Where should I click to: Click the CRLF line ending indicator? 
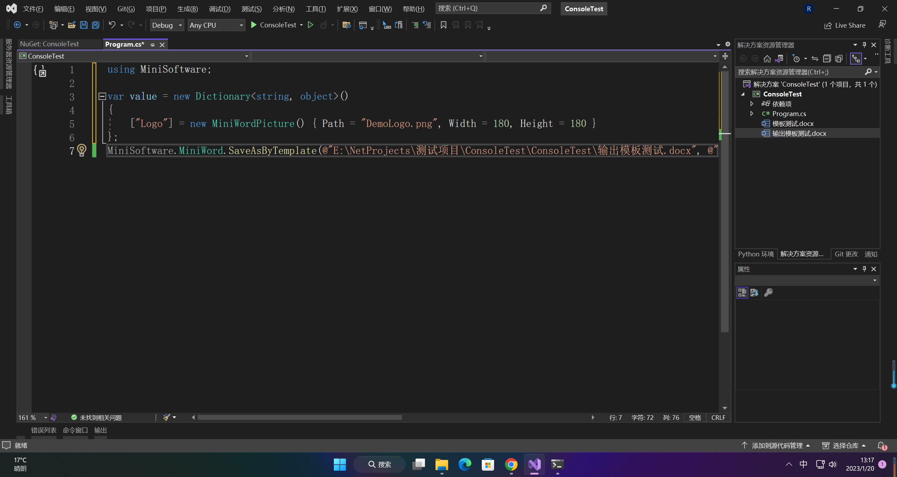(x=718, y=417)
